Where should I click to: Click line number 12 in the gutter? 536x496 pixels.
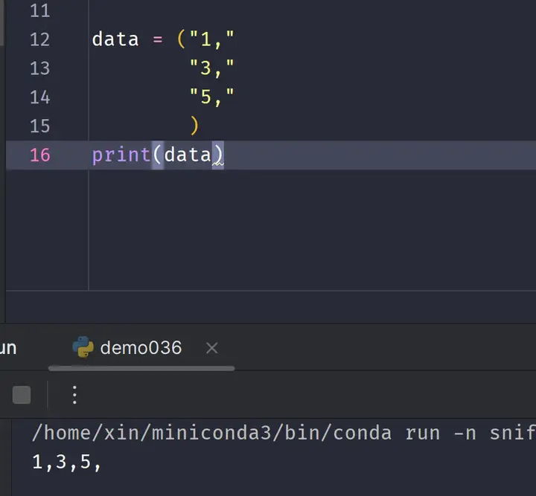click(40, 39)
